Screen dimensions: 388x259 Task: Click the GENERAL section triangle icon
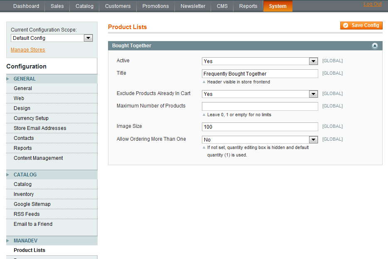(7, 79)
